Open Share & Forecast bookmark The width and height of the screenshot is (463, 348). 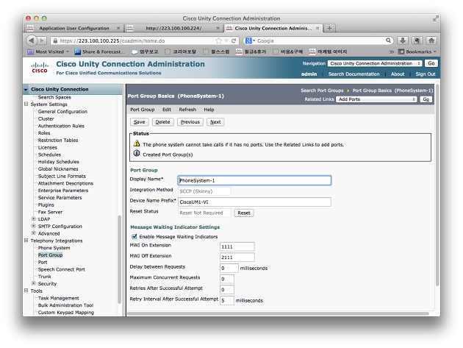99,52
